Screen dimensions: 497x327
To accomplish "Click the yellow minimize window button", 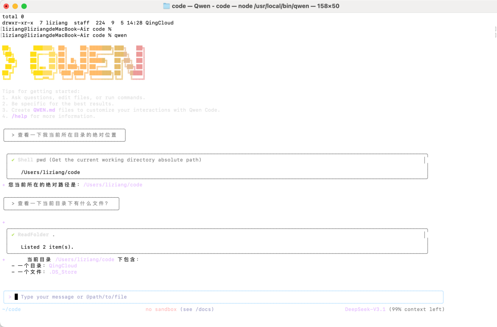I will pyautogui.click(x=15, y=6).
